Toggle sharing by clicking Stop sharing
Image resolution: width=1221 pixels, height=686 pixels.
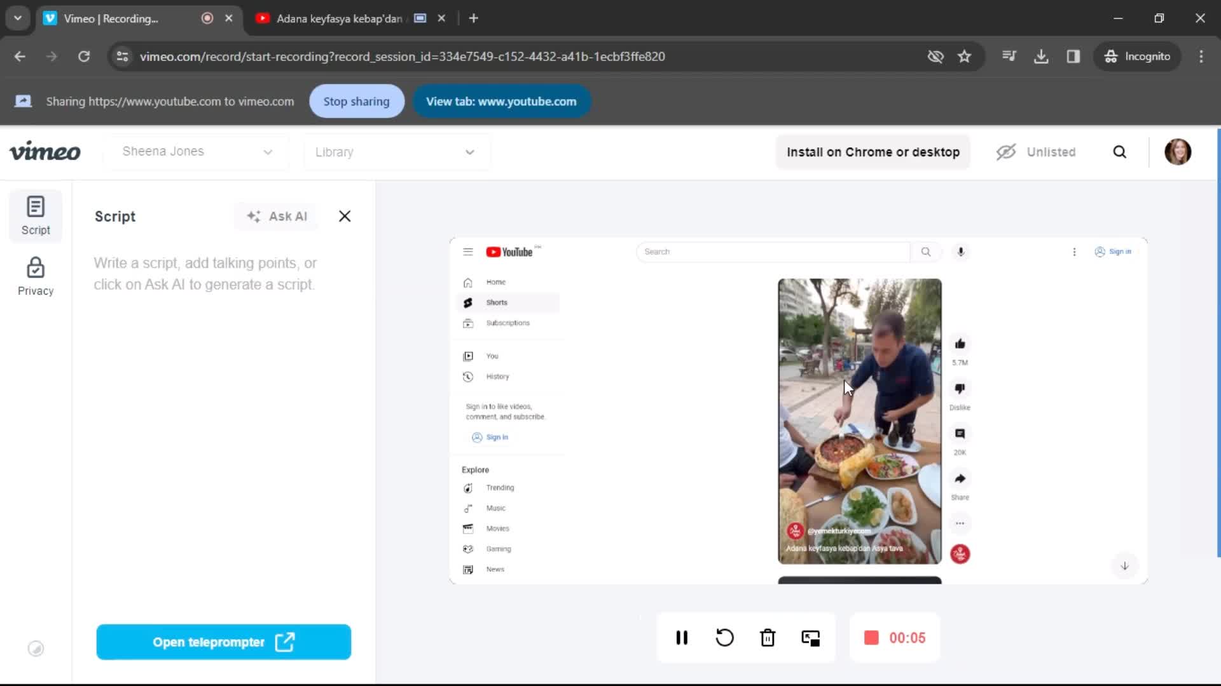pyautogui.click(x=356, y=102)
